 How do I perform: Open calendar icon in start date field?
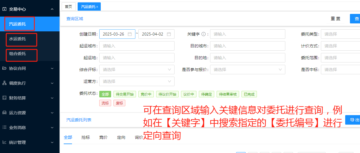click(x=130, y=34)
